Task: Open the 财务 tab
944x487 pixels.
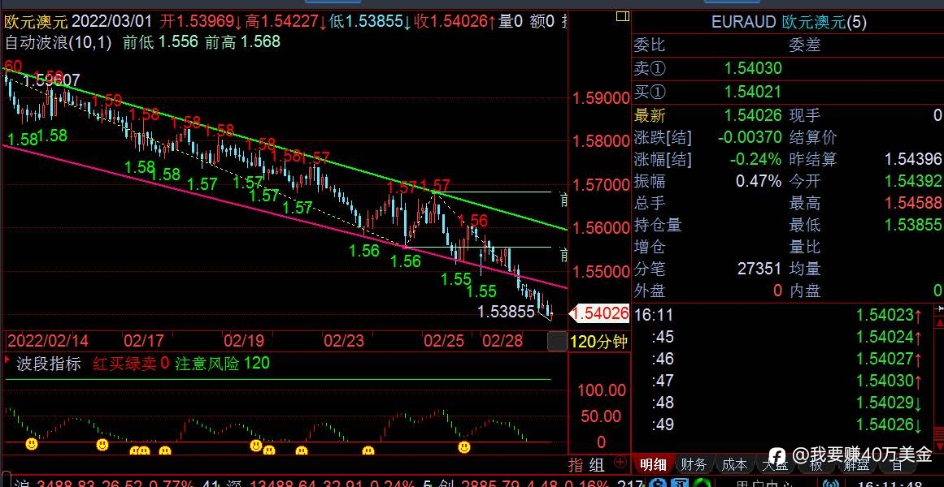Action: [693, 464]
